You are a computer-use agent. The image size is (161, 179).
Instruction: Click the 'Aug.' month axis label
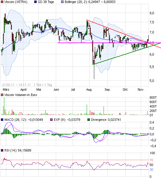point(89,89)
